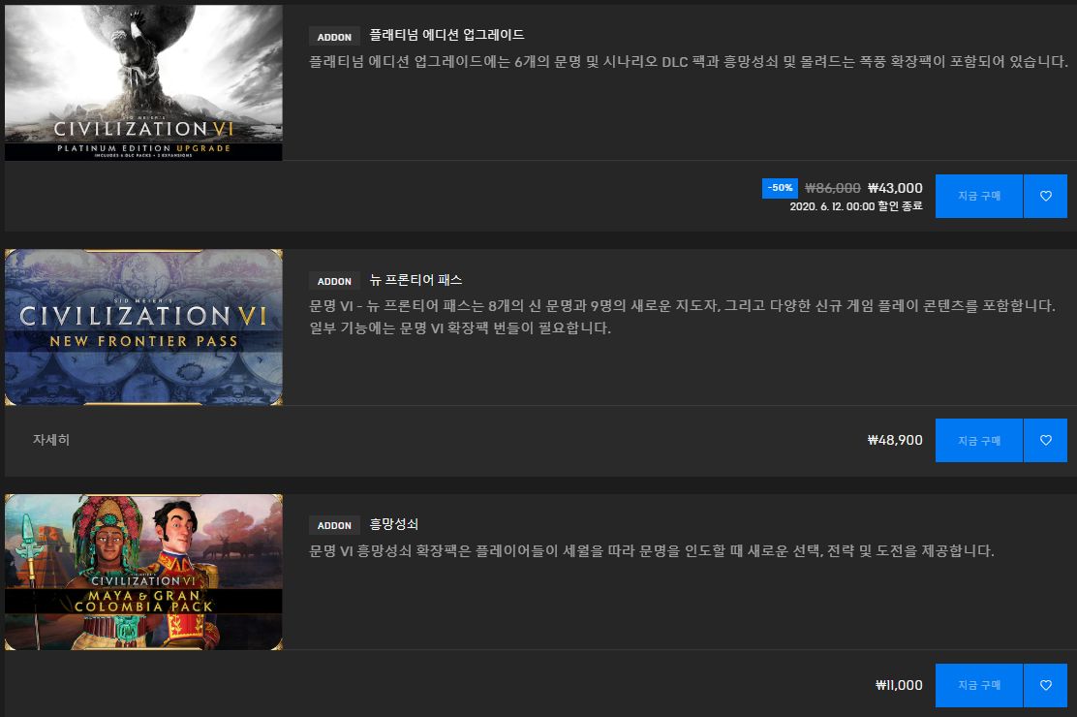Add 뉴 프론티어 패스 to wishlist heart
Image resolution: width=1077 pixels, height=717 pixels.
(x=1045, y=440)
